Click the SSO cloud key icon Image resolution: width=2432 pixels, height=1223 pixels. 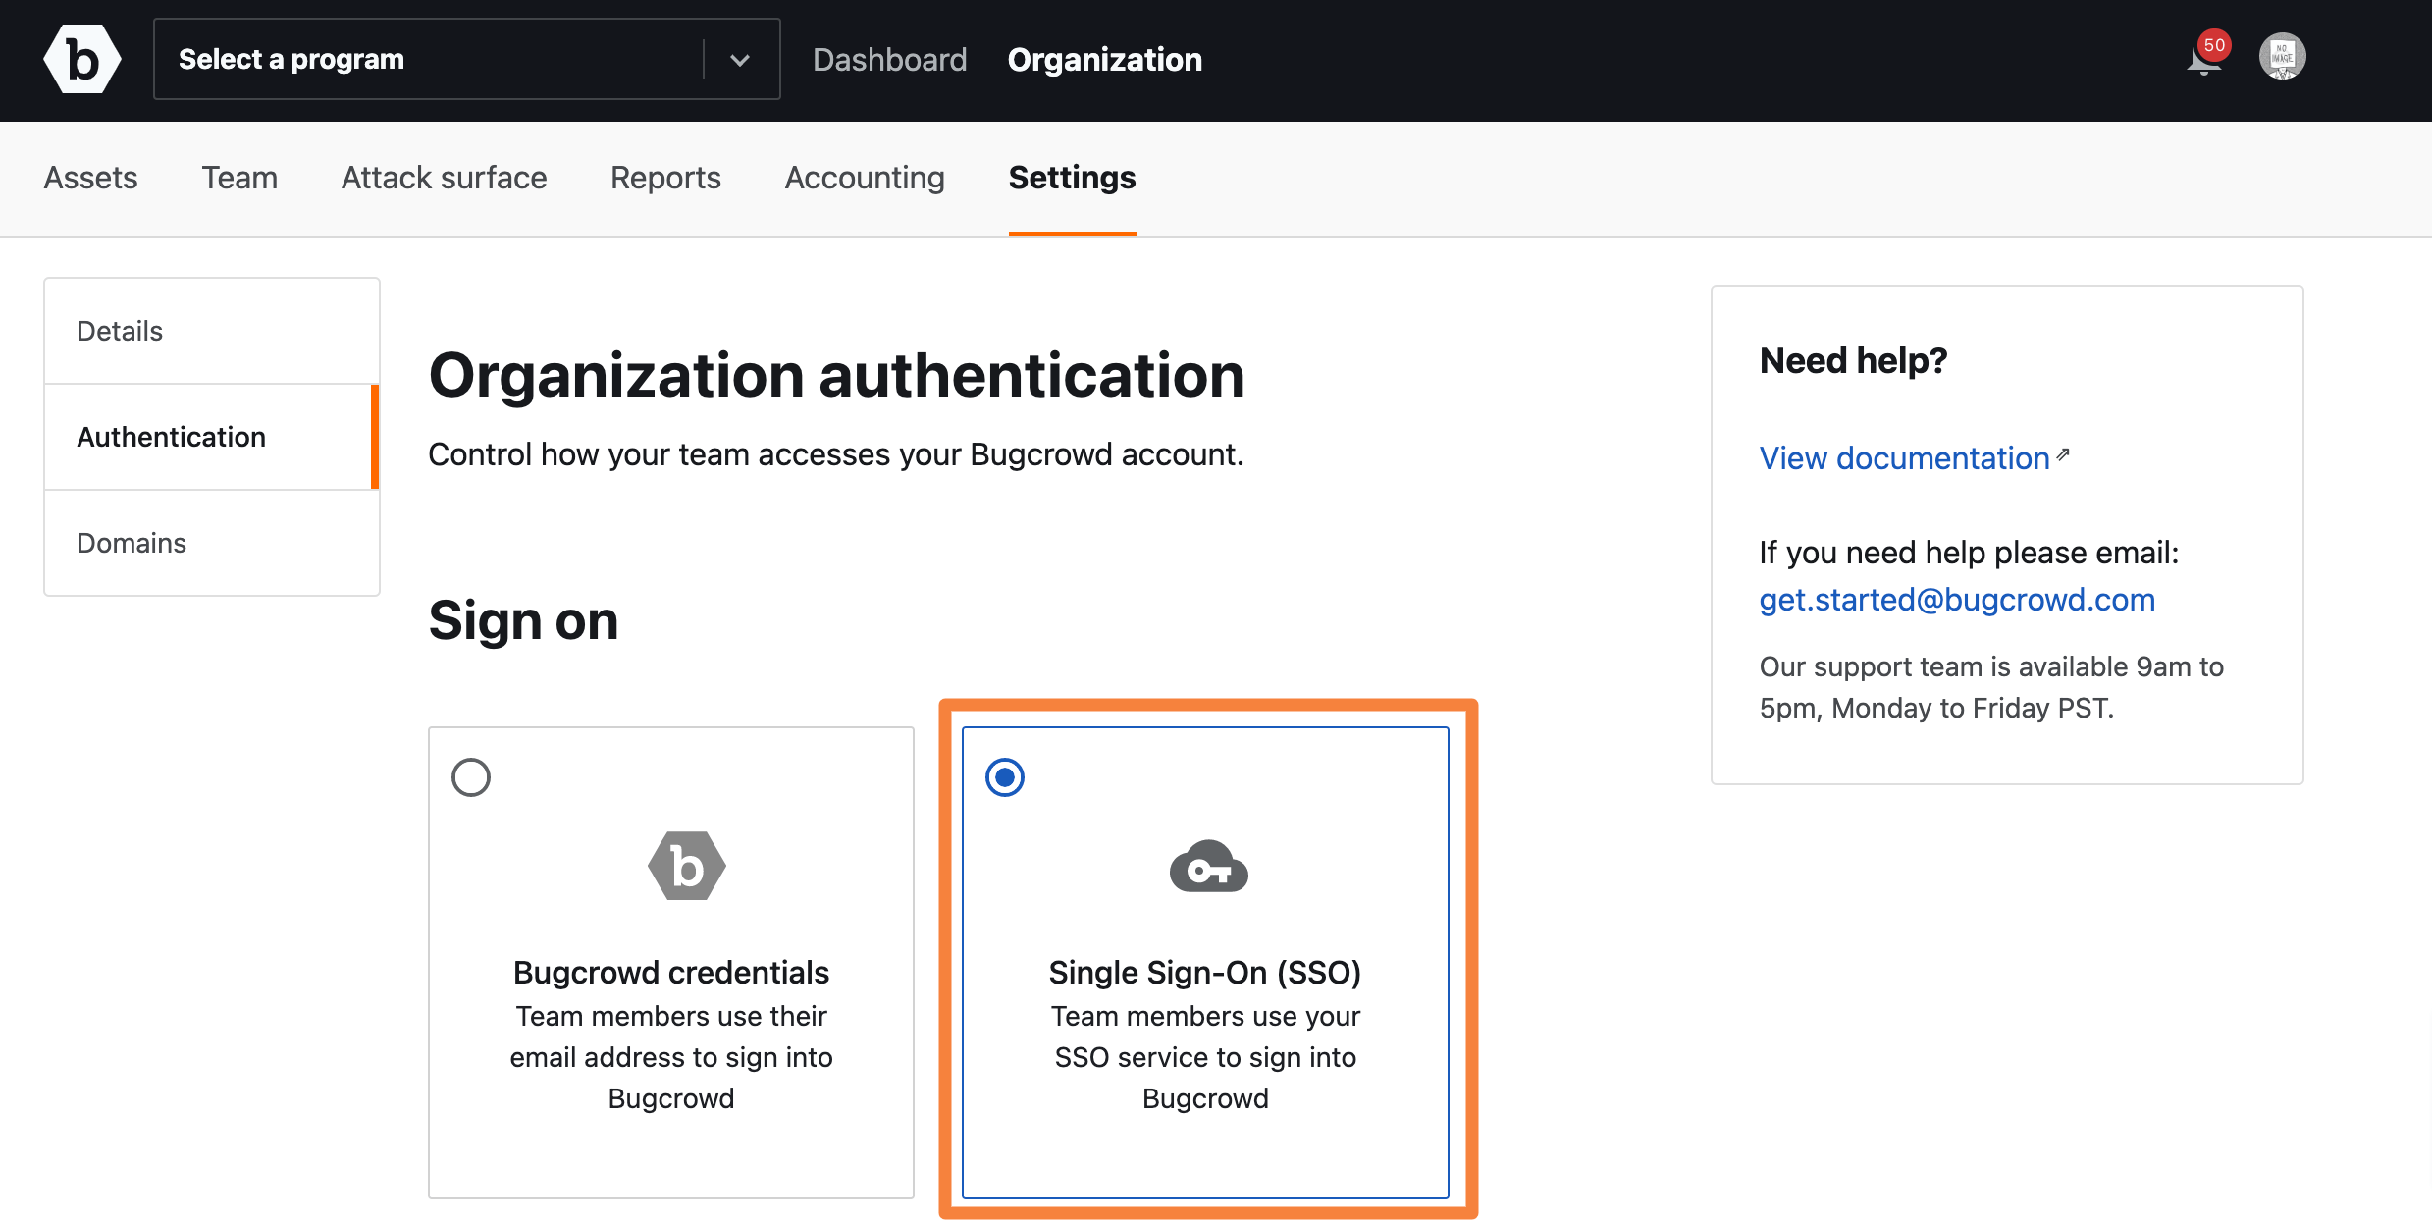pos(1208,867)
